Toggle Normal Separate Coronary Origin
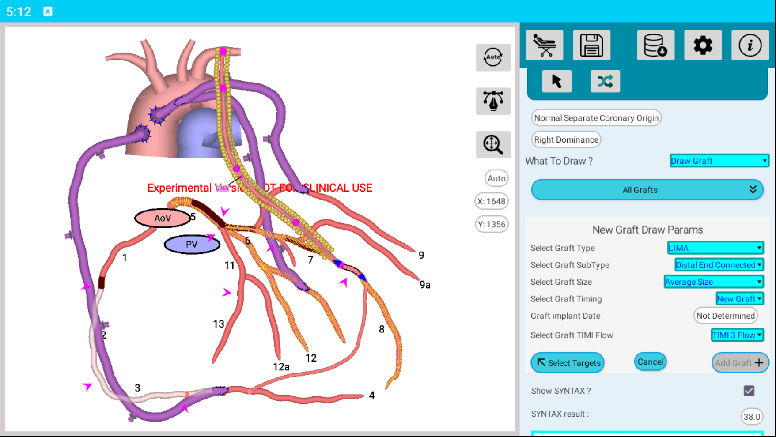 coord(596,118)
